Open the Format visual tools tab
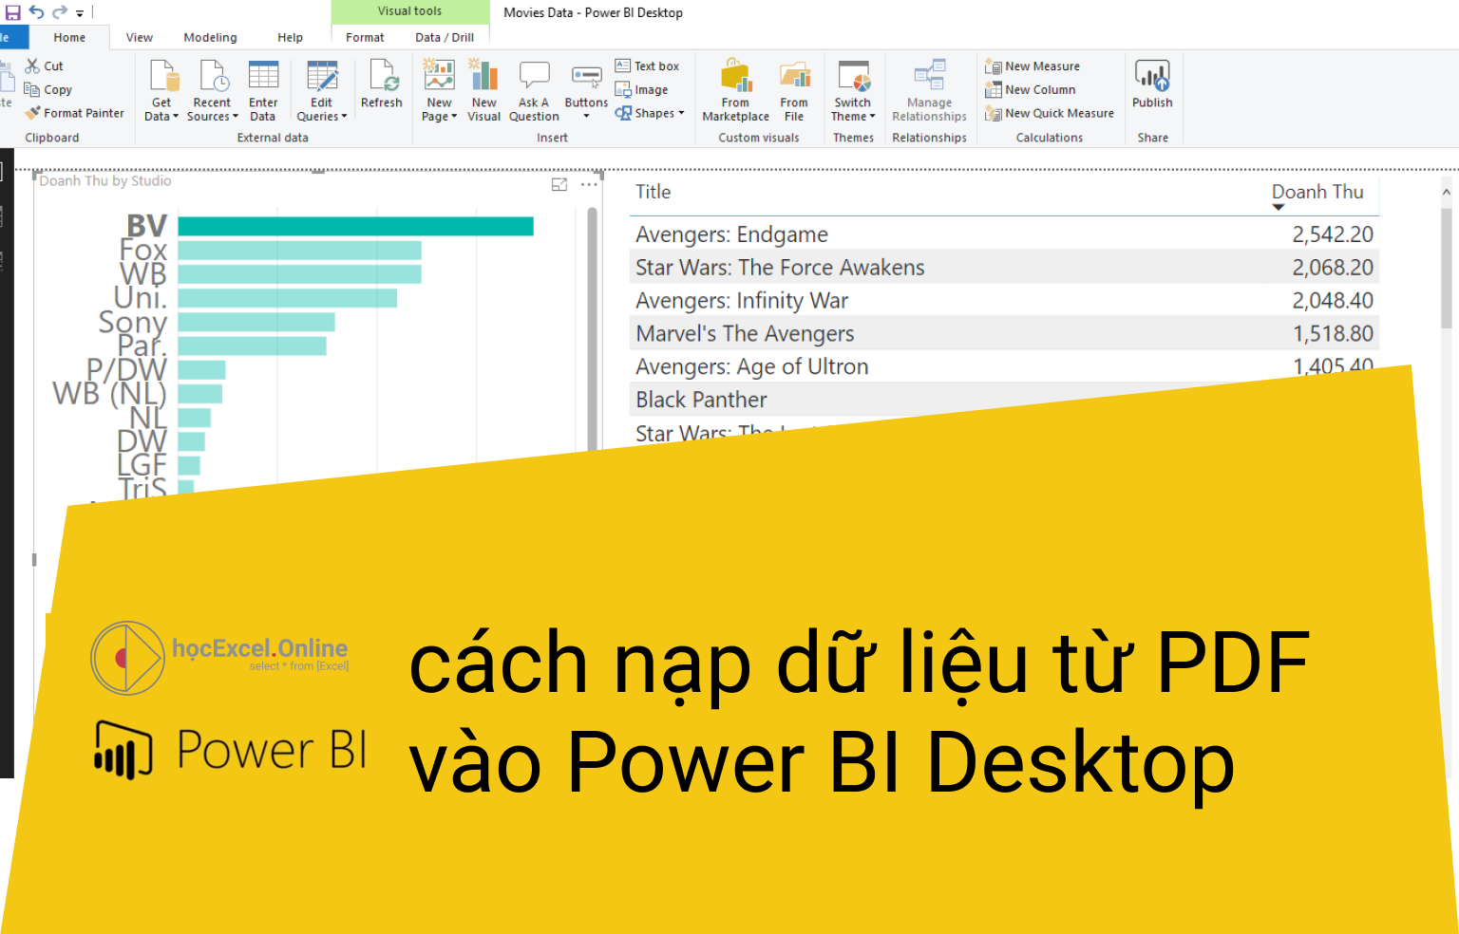Screen dimensions: 1459x934 coord(365,38)
